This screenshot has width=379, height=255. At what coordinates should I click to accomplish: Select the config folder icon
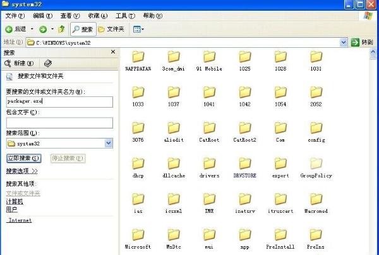point(316,129)
